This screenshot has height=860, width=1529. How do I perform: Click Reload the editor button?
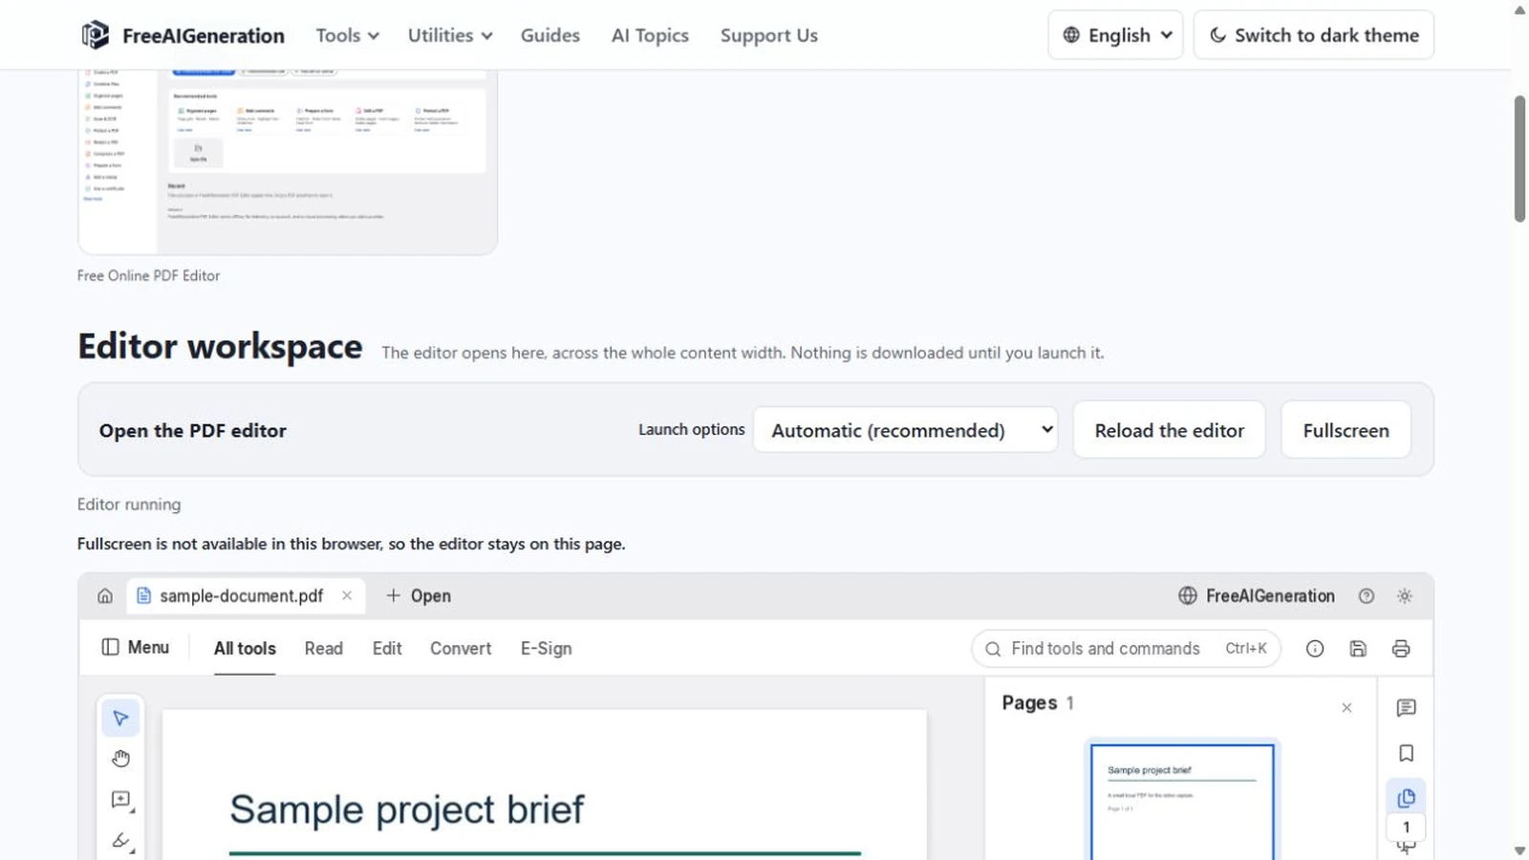pyautogui.click(x=1170, y=430)
